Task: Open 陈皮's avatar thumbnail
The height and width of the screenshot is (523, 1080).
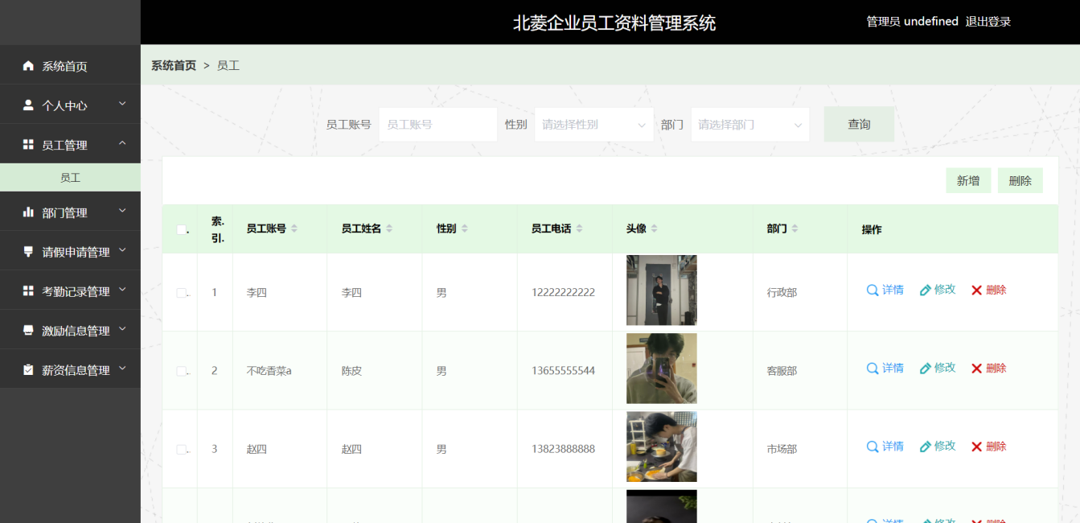Action: (662, 369)
